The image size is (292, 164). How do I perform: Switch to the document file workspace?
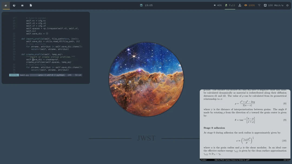point(31,5)
